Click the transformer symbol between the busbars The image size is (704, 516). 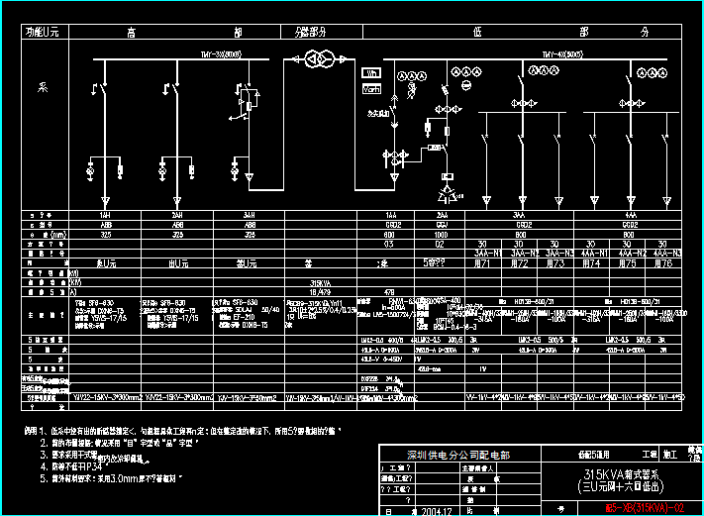(x=320, y=58)
